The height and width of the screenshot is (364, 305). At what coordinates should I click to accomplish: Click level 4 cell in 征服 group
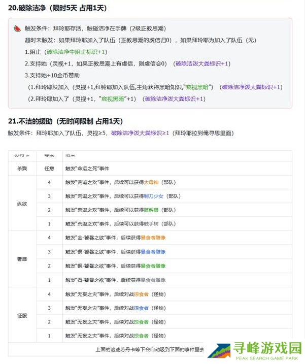click(49, 294)
